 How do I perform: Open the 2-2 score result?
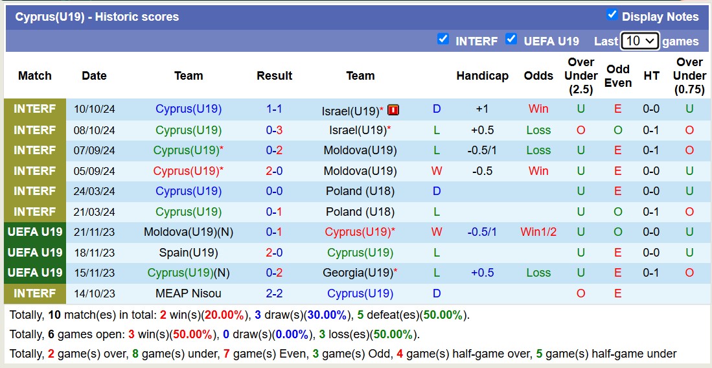tap(274, 293)
